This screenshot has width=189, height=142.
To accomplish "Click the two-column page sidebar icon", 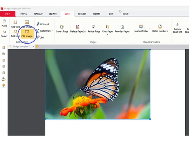I will click(x=4, y=73).
